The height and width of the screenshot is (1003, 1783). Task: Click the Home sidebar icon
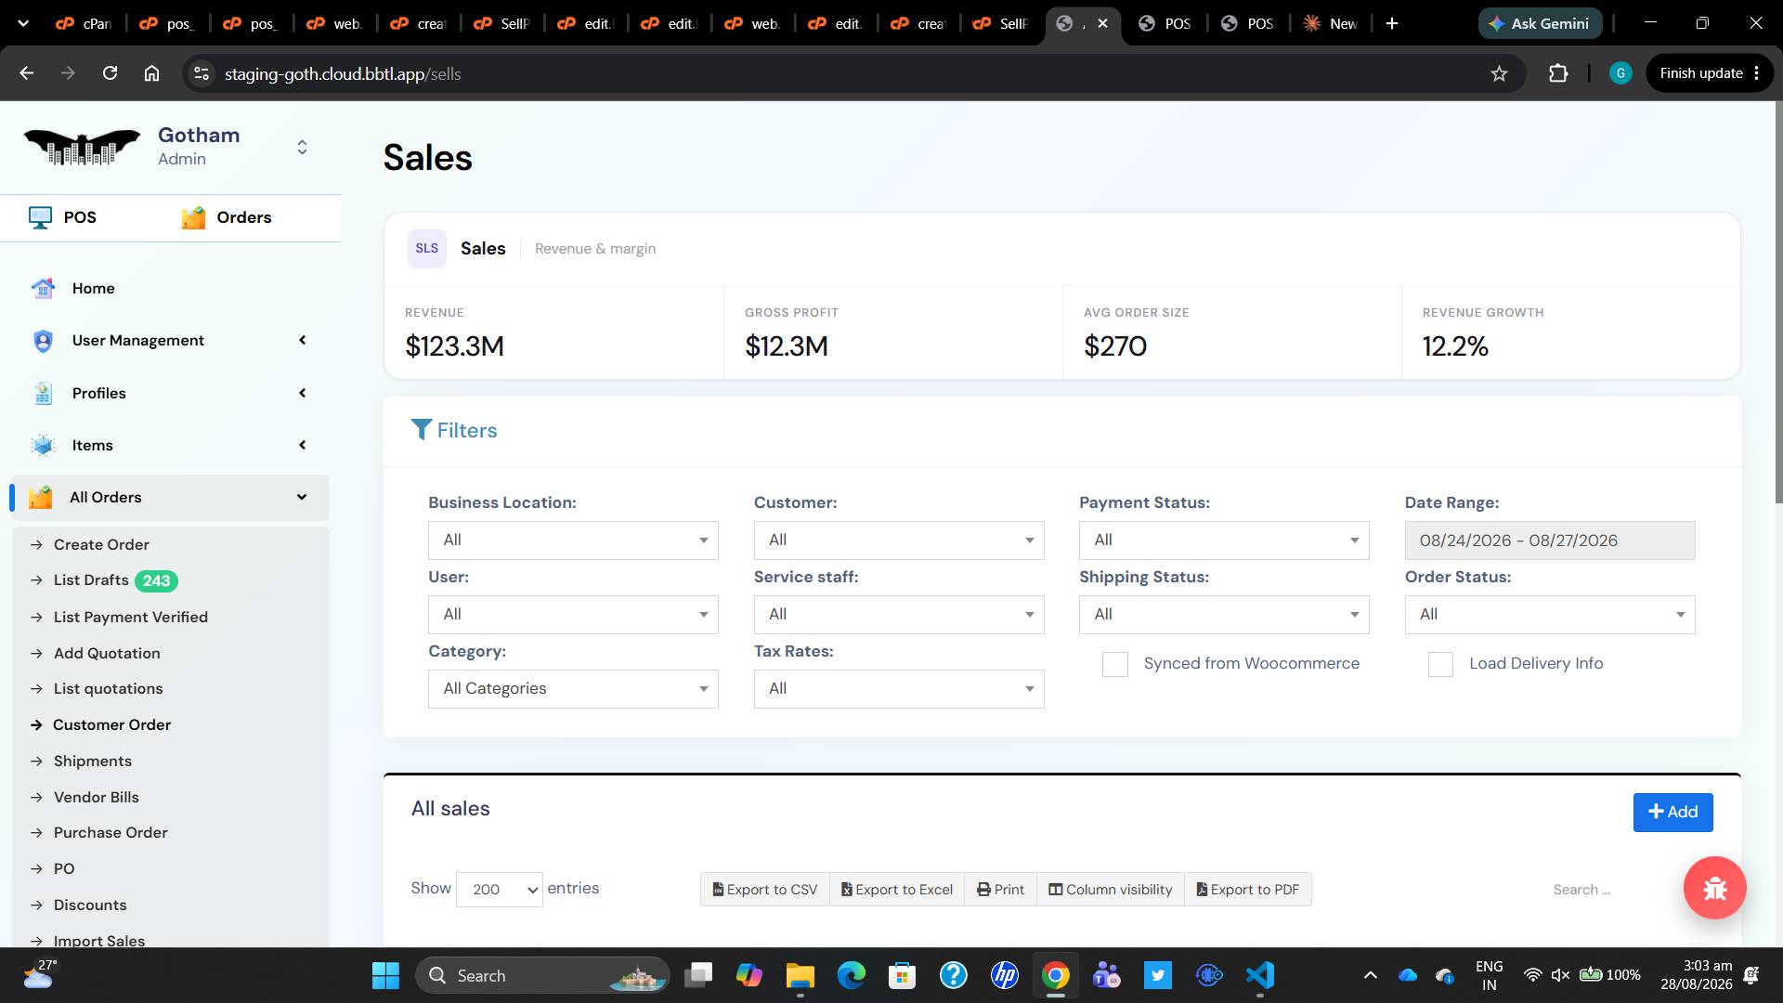coord(43,288)
